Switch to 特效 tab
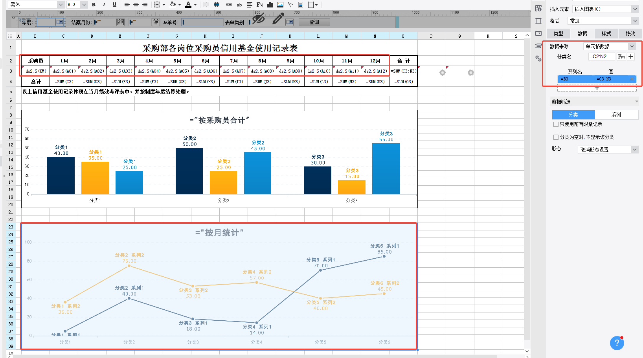This screenshot has height=358, width=643. (630, 33)
